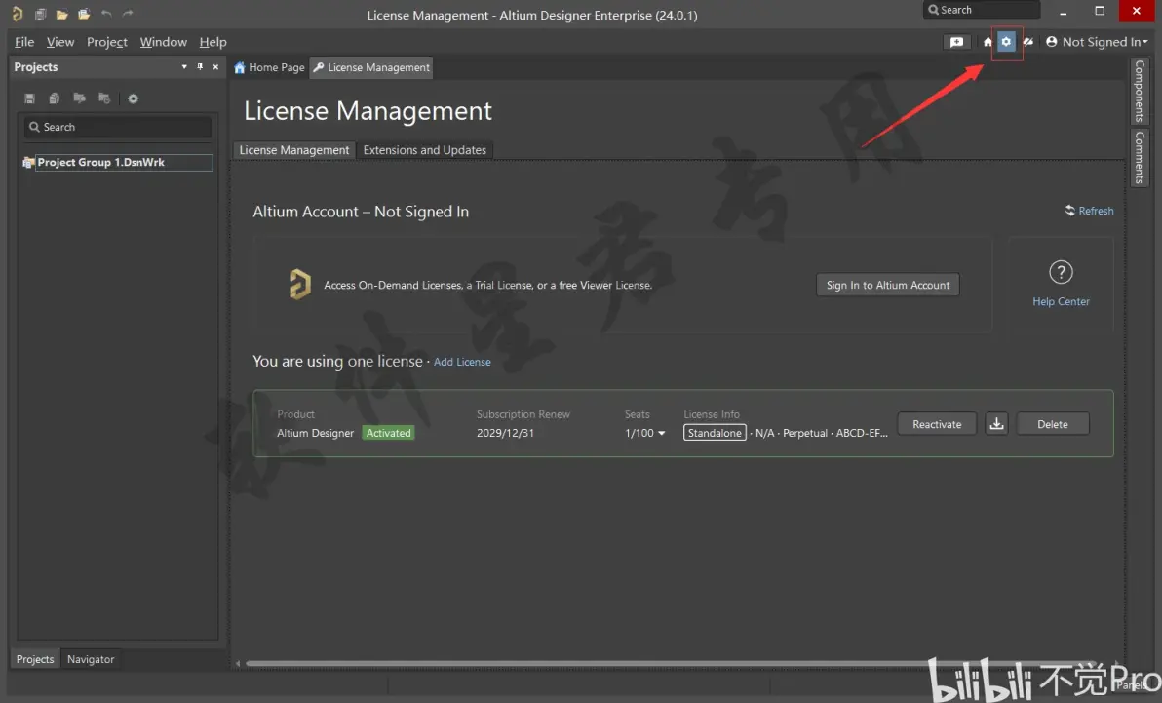Click Sign In to Altium Account button
Viewport: 1162px width, 703px height.
pos(888,285)
